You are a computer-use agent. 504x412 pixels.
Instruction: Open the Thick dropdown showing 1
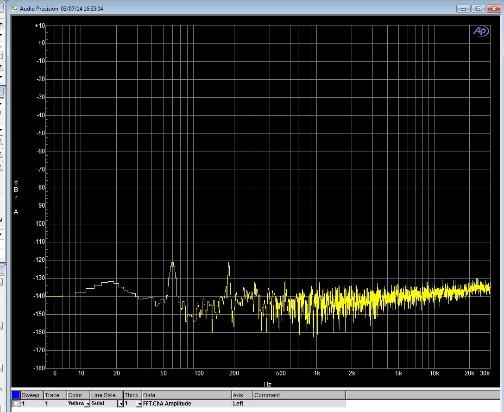[x=139, y=404]
